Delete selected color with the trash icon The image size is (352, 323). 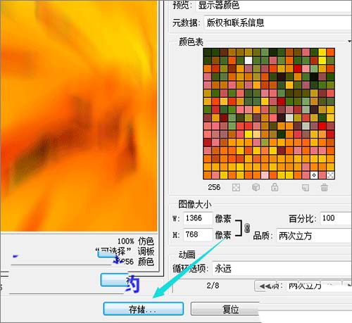[x=325, y=187]
